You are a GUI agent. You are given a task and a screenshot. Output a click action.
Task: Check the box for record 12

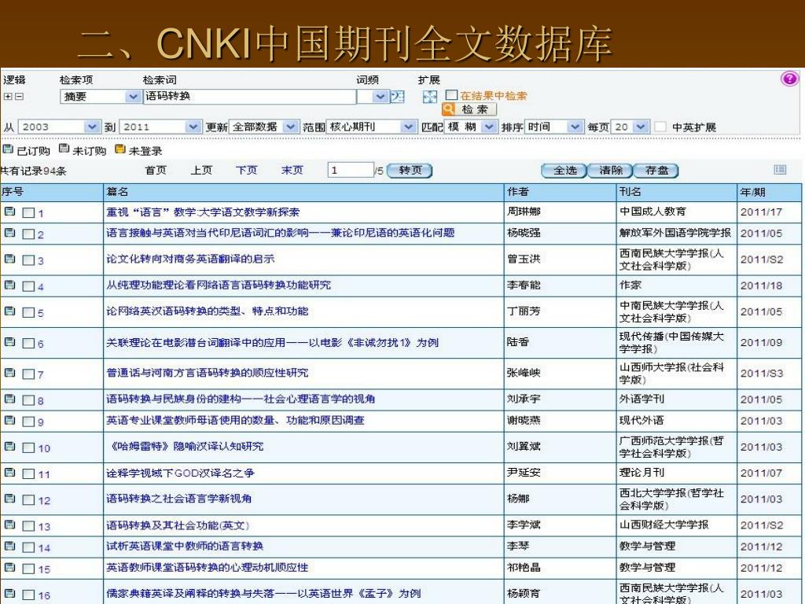28,499
